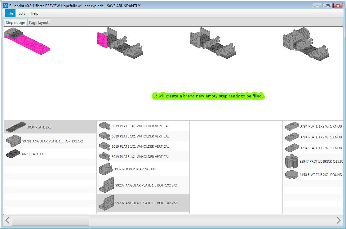
Task: Click the horizontal scrollbar thumb
Action: [51, 220]
